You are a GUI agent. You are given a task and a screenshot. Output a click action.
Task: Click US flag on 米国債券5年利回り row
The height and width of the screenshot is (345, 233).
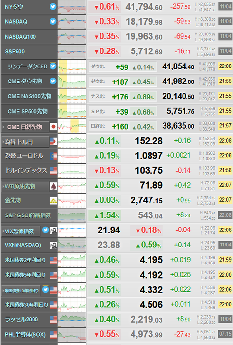click(x=53, y=275)
